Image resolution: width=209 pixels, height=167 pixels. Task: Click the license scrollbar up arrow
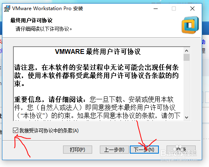click(186, 51)
